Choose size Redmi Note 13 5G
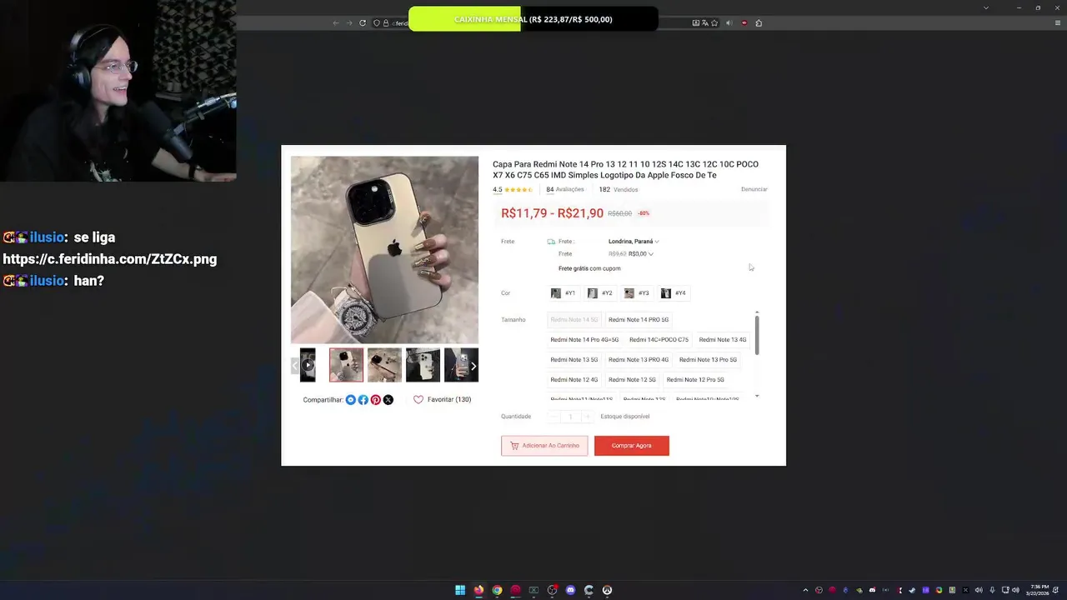 [x=574, y=360]
